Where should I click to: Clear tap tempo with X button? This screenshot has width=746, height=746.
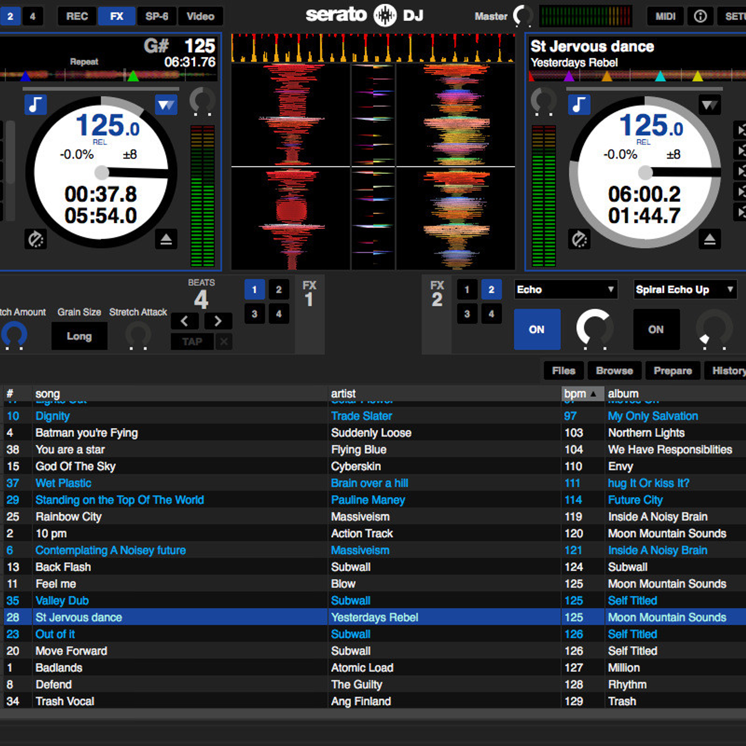(x=224, y=342)
